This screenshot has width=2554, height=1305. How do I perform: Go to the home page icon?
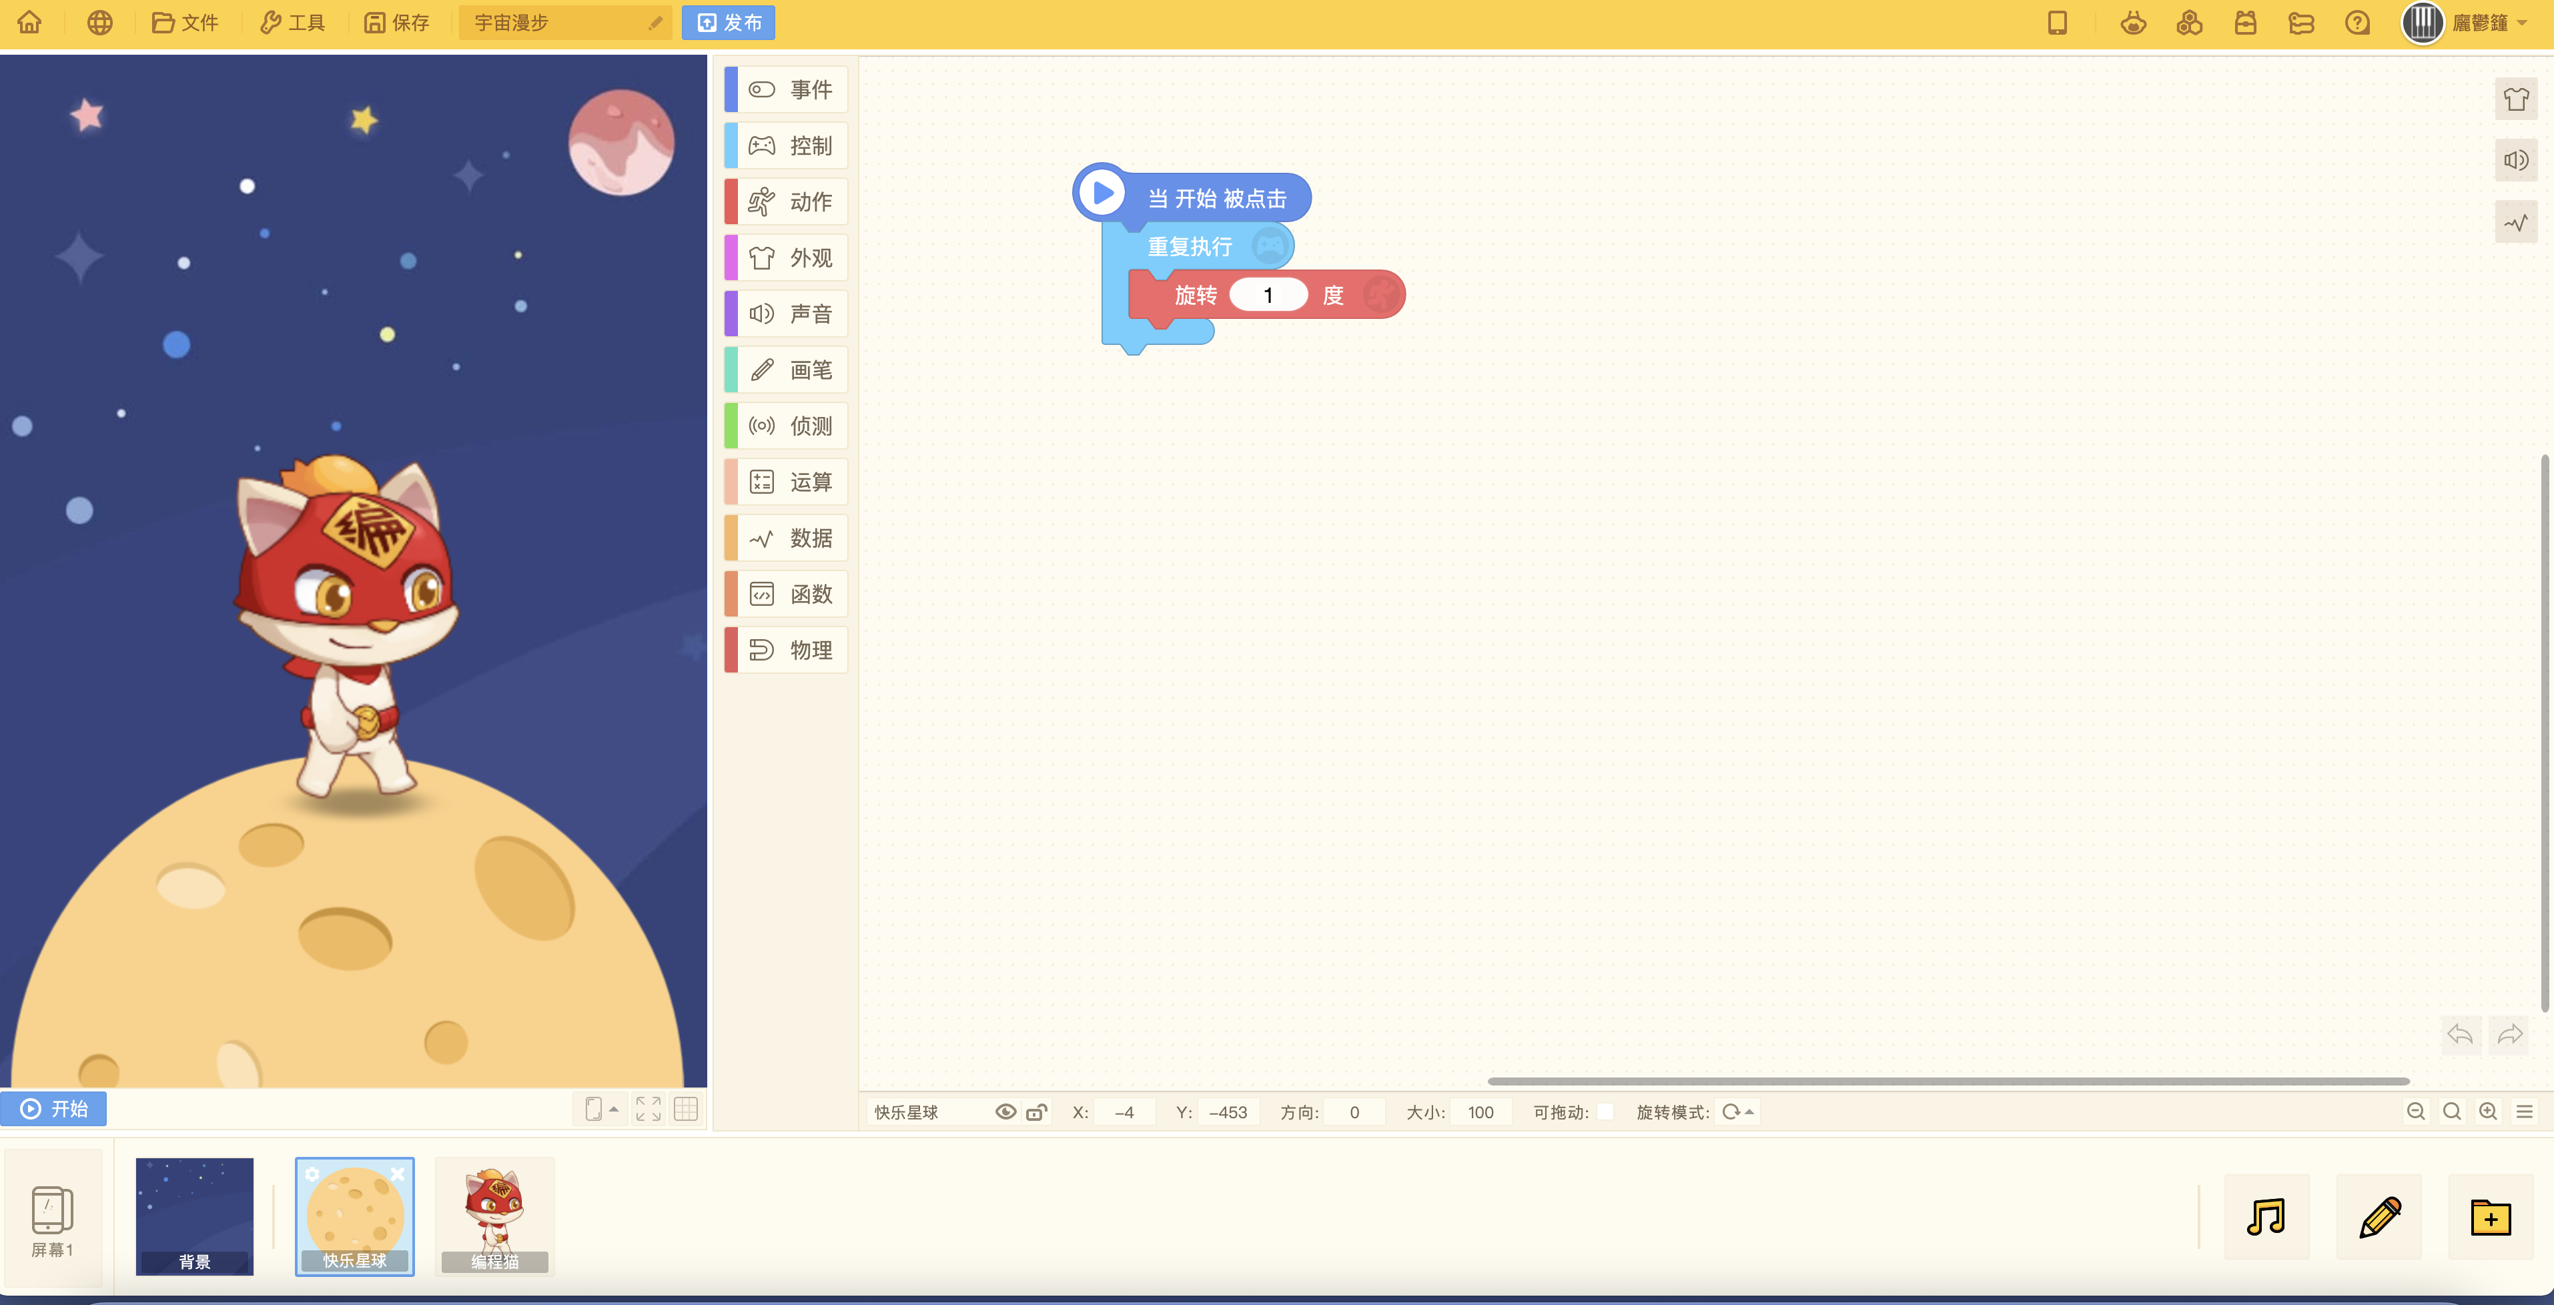tap(30, 22)
